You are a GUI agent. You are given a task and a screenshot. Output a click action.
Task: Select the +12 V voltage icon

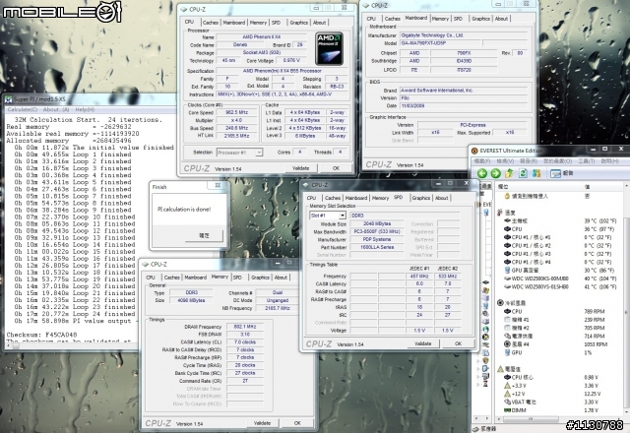508,394
